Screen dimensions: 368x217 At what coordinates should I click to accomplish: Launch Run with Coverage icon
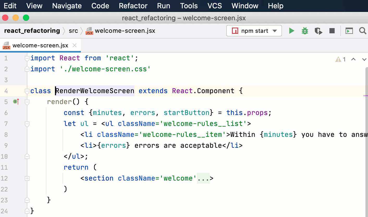[318, 31]
